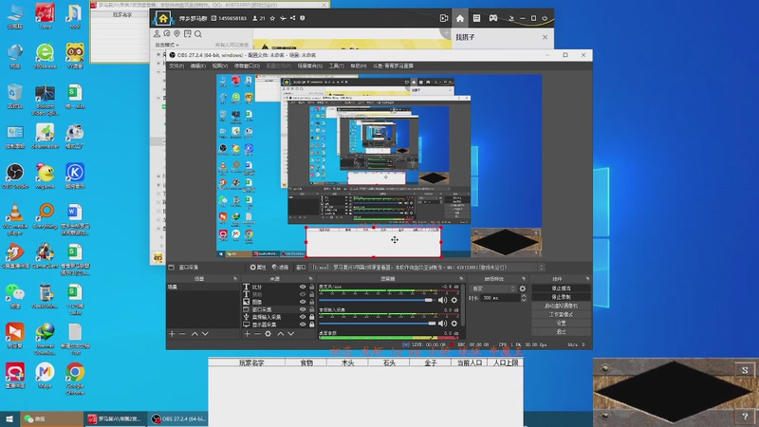The height and width of the screenshot is (427, 759).
Task: Remove selected scene with minus button
Action: coord(182,334)
